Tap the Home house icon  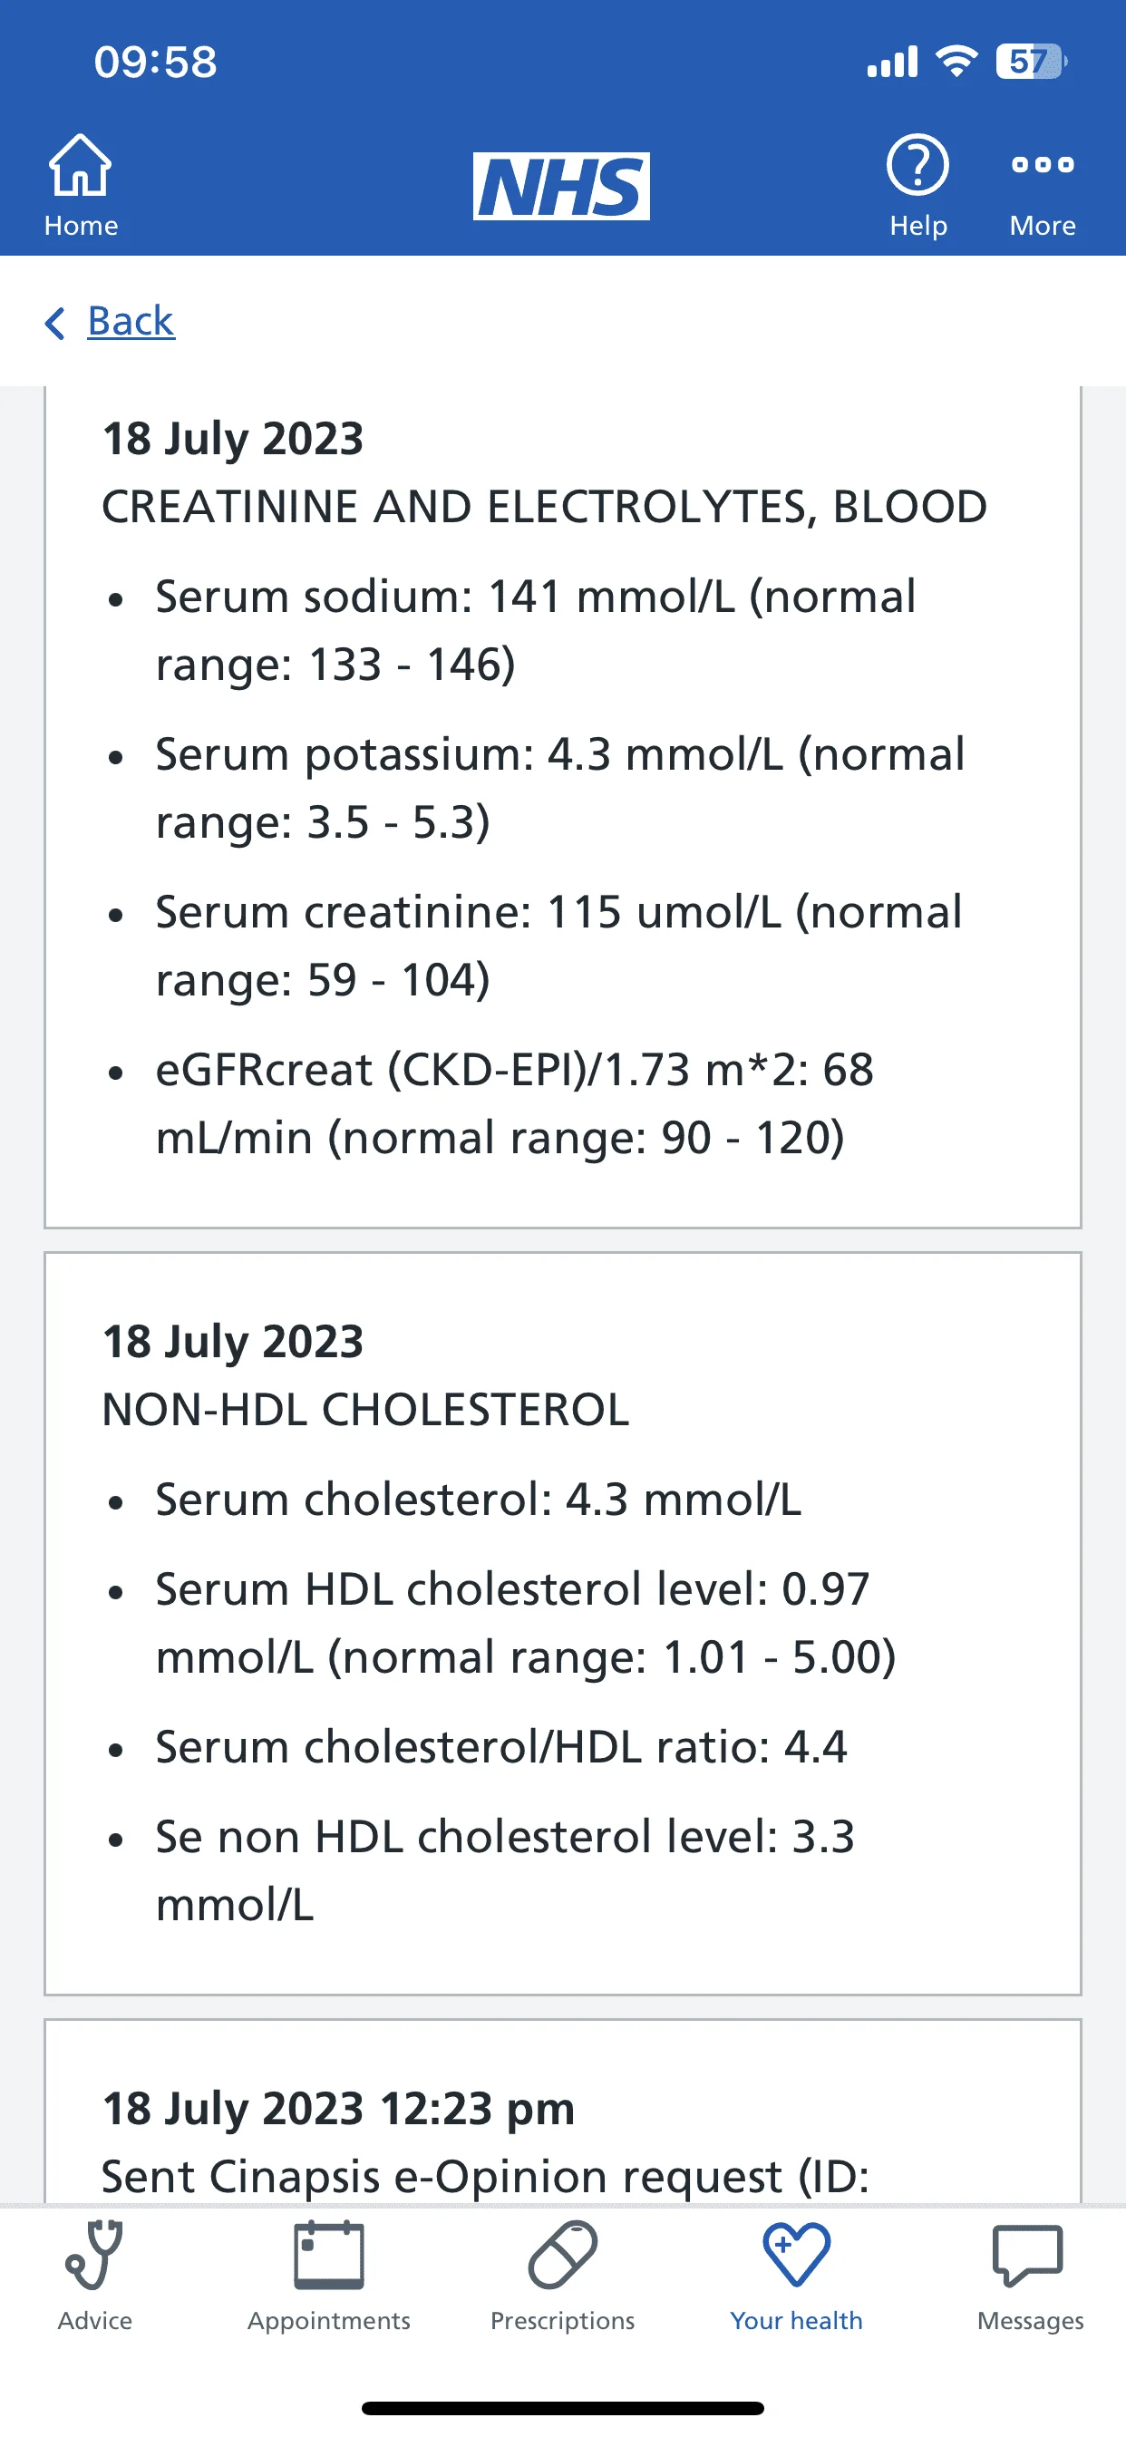point(81,167)
